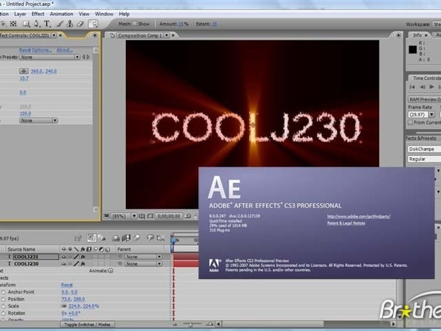
Task: Toggle Draft 3D timeline icon
Action: [x=102, y=238]
